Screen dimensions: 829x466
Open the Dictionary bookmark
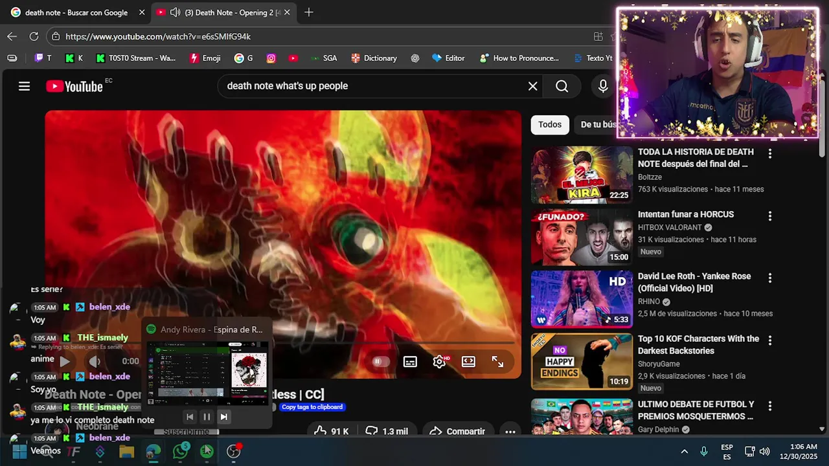point(374,58)
